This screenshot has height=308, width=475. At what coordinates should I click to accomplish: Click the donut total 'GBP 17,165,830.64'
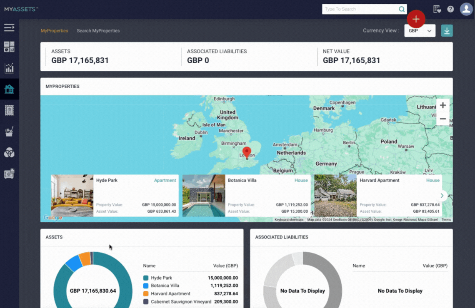point(92,291)
